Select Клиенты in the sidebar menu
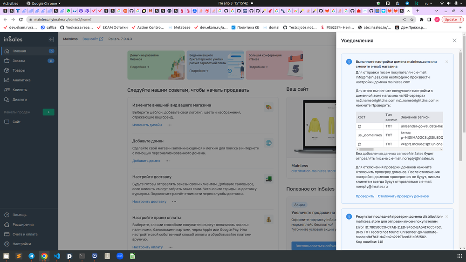The image size is (466, 262). pyautogui.click(x=20, y=90)
